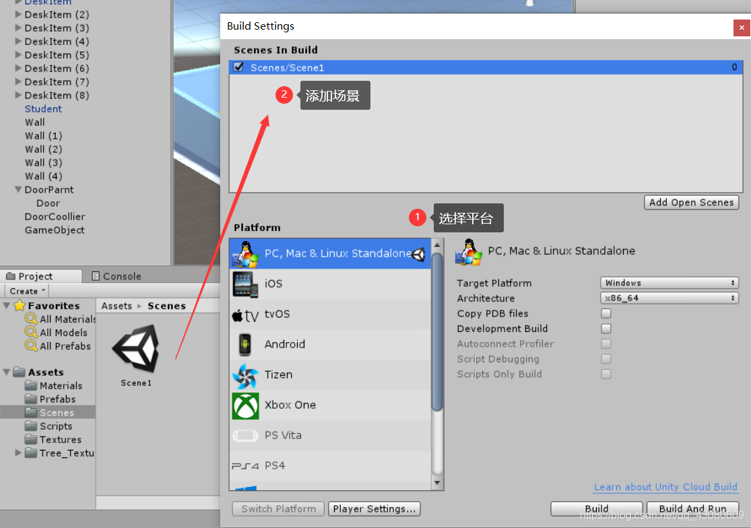This screenshot has height=528, width=751.
Task: Collapse the Assets folder tree
Action: [7, 372]
